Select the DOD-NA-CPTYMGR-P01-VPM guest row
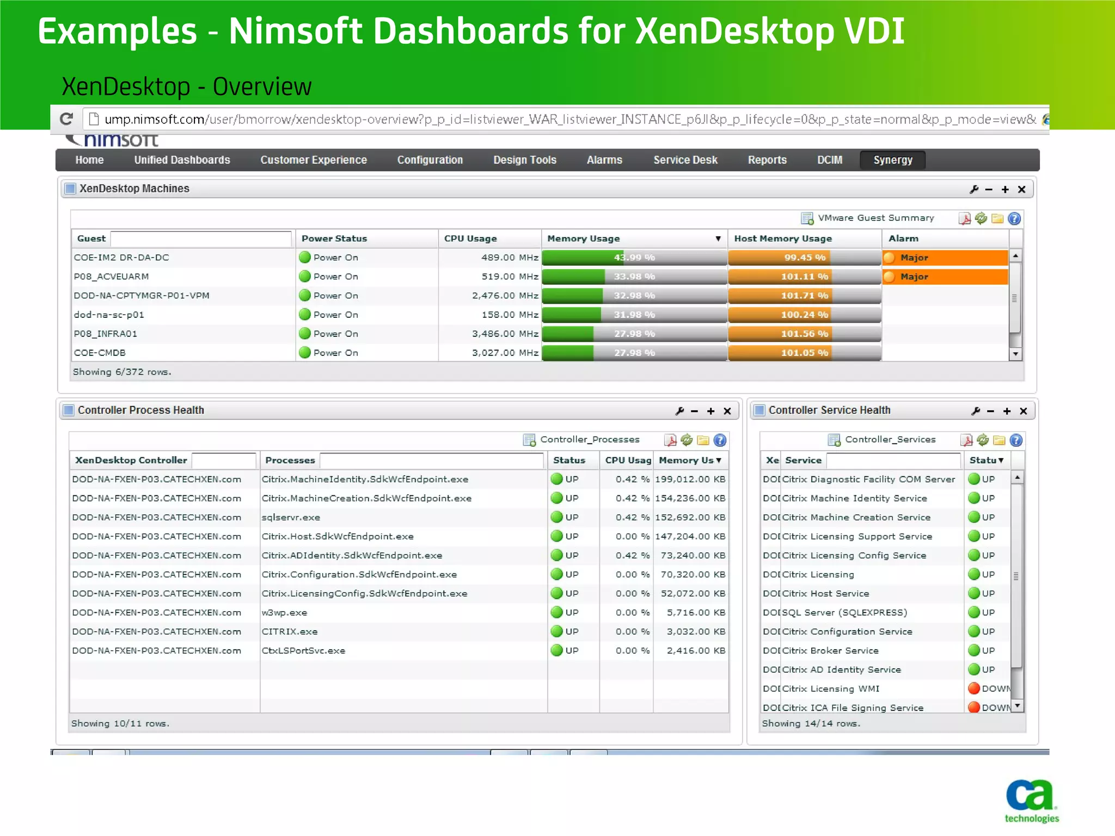The height and width of the screenshot is (836, 1115). 540,296
